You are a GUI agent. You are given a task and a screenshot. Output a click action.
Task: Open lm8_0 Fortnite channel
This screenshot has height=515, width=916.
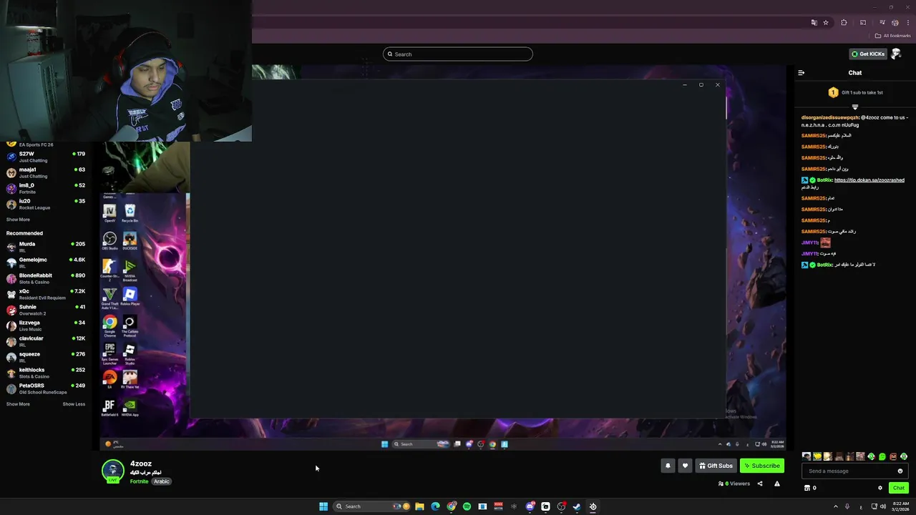(46, 188)
